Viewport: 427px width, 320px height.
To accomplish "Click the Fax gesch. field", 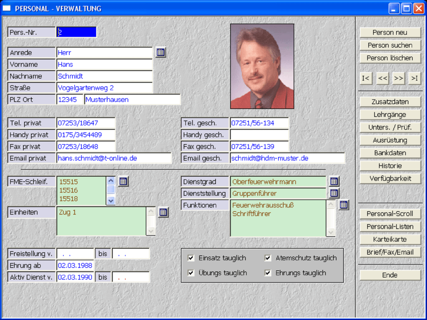I will (259, 146).
